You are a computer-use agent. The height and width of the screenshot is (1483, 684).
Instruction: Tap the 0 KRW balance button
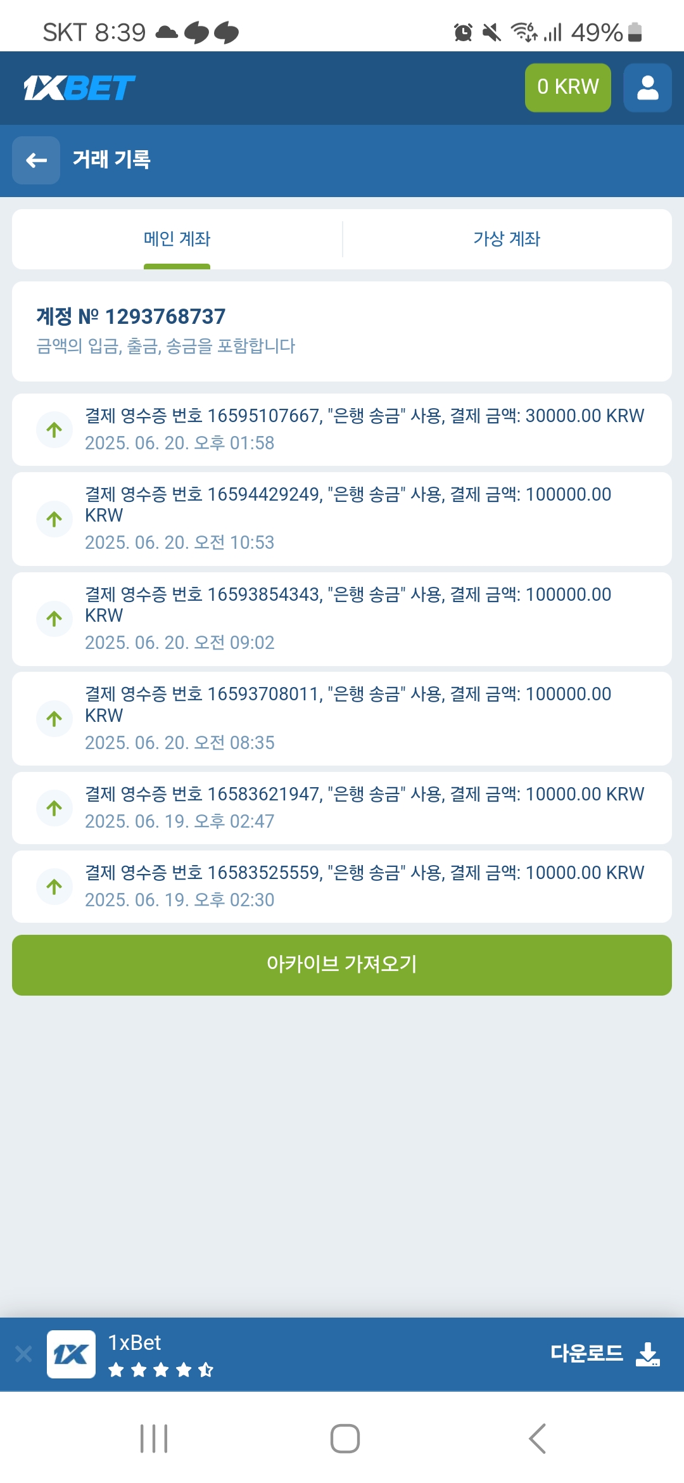[567, 87]
